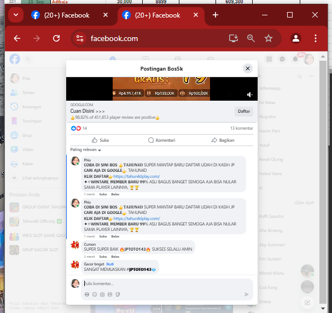Open tahun4dplay link in second Fhia comment
Viewport: 332px width, 313px height.
pyautogui.click(x=137, y=218)
